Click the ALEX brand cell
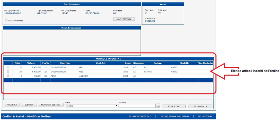 click(65, 76)
